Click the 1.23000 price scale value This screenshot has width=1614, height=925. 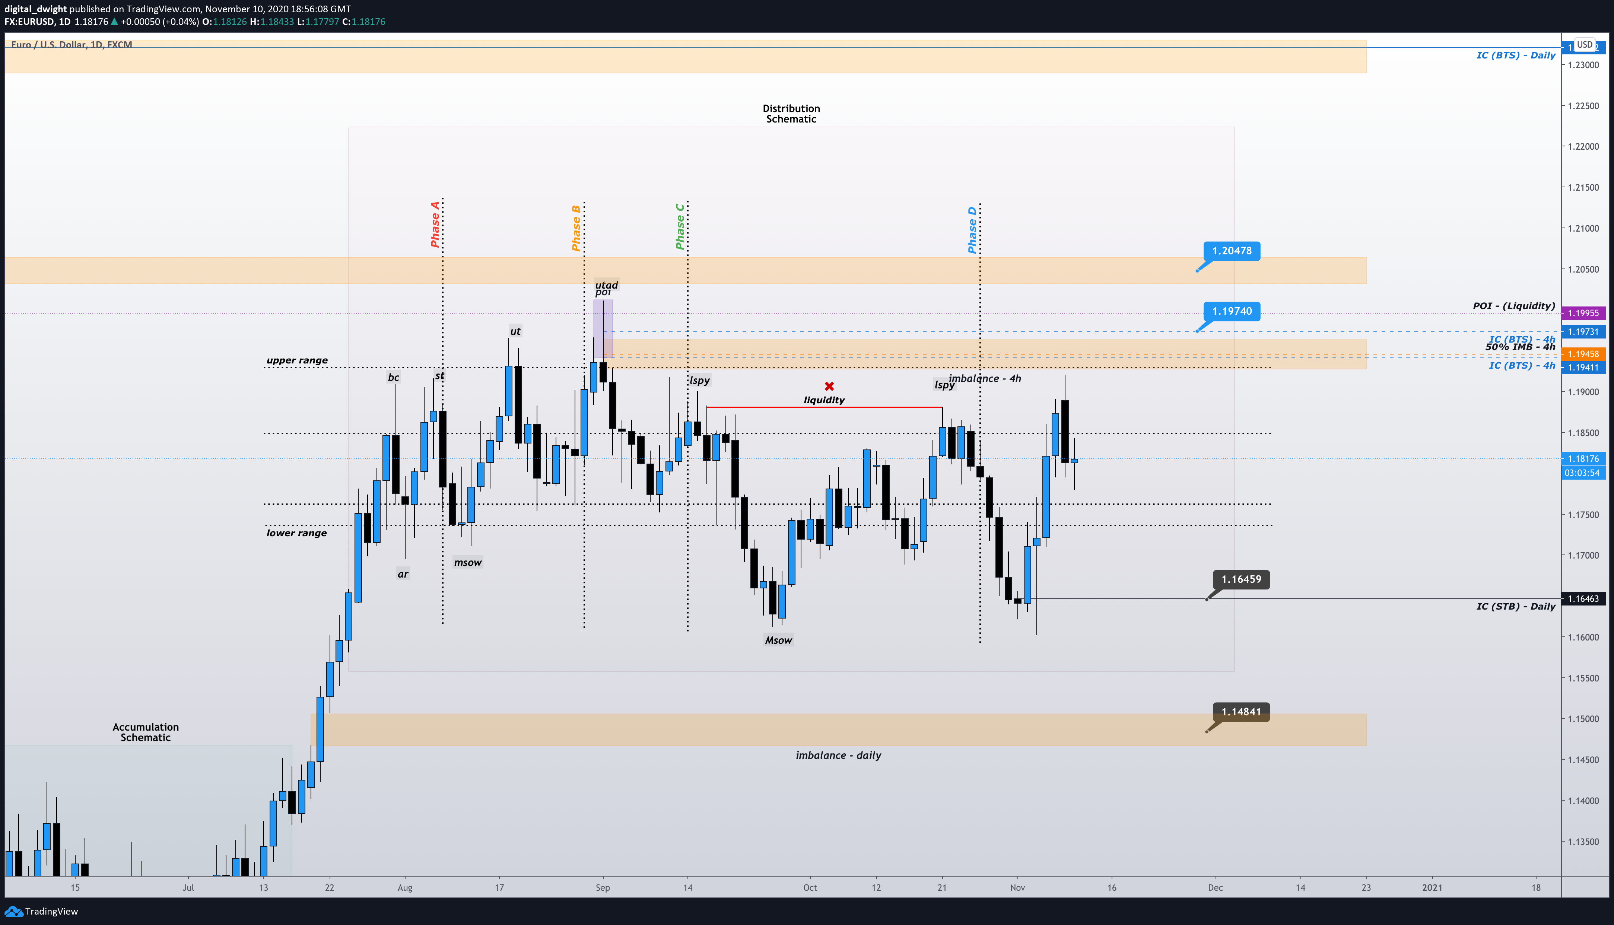coord(1583,65)
